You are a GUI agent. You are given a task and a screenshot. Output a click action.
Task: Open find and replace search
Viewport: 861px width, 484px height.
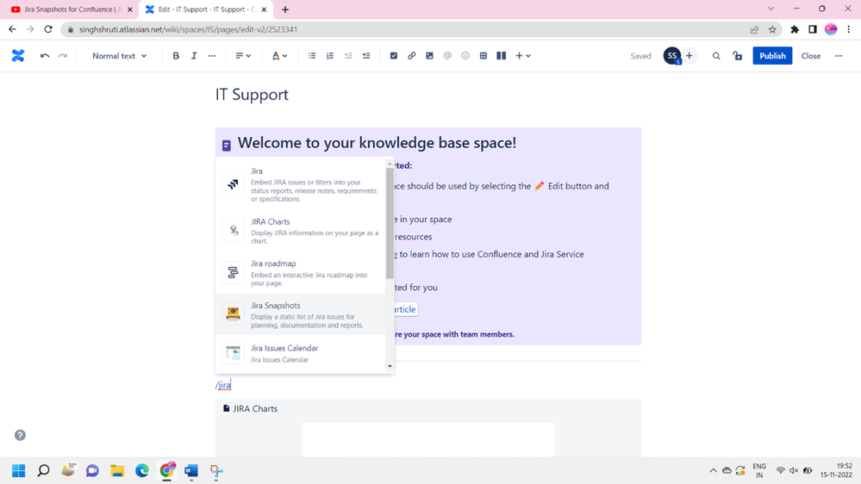716,55
